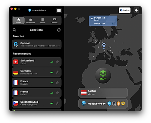151x123 pixels.
Task: Click the Optimal server ribbon icon
Action: pyautogui.click(x=16, y=44)
